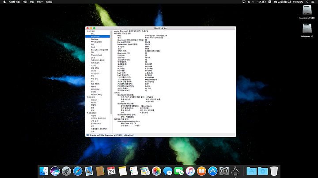Open Downloads folder stack in Dock
318x178 pixels.
[263, 171]
